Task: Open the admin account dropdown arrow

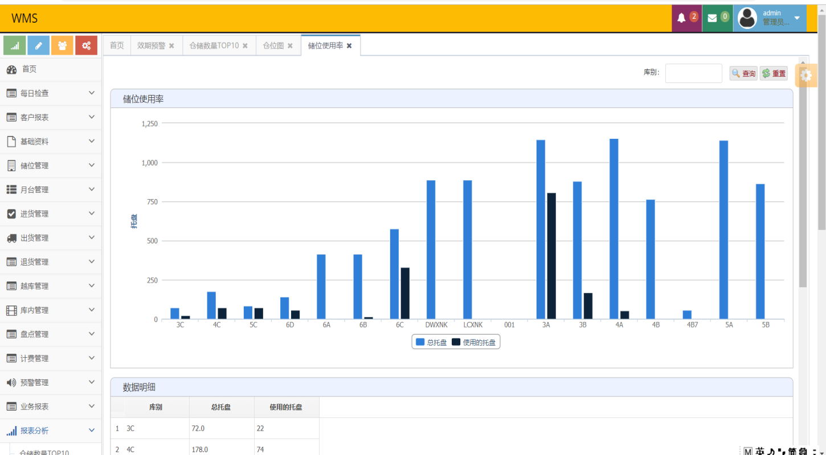Action: click(797, 19)
